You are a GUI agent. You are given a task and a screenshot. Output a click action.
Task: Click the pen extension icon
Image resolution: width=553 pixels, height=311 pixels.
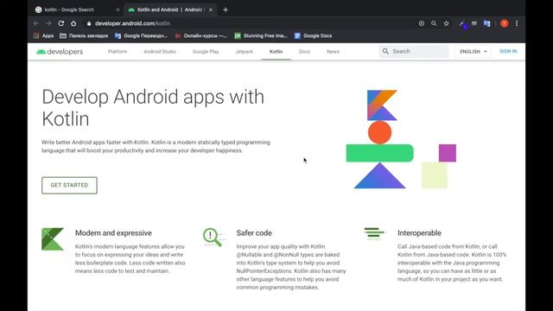coord(462,23)
